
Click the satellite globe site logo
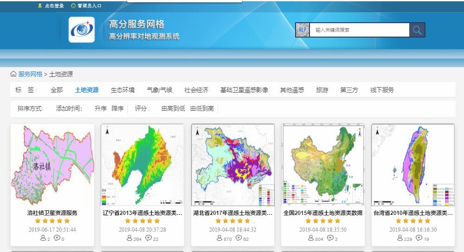pos(82,30)
